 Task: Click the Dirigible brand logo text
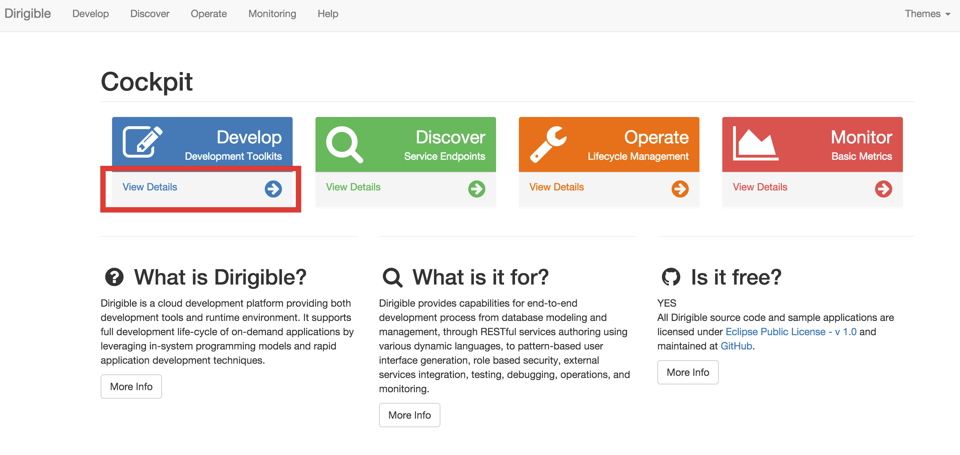[x=27, y=14]
